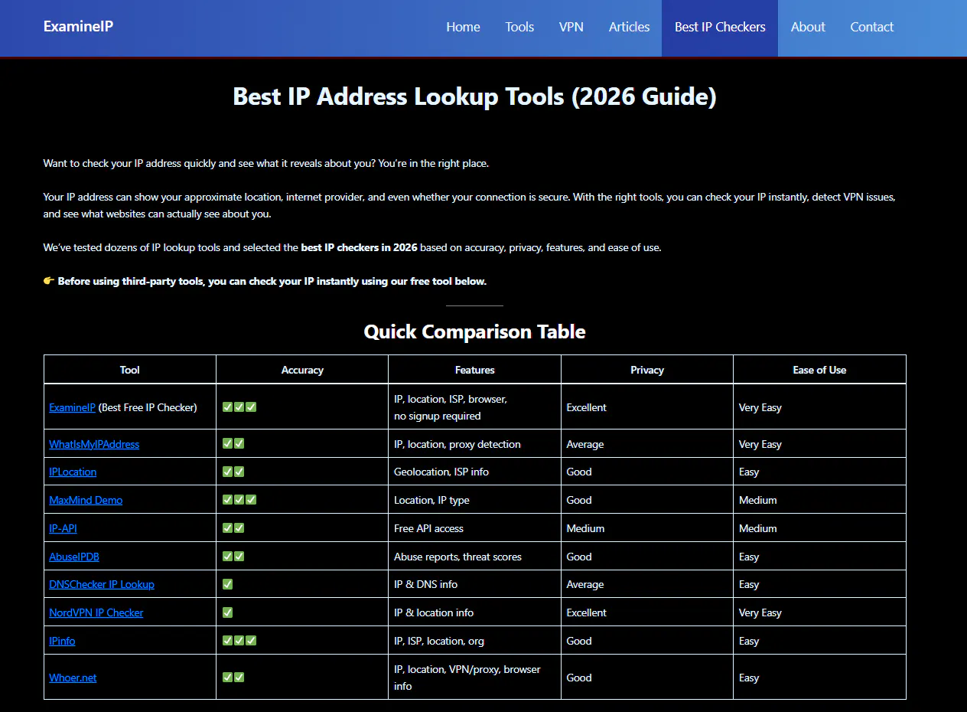Click the 'best IP checkers in 2026' bold text
The image size is (967, 712).
(x=360, y=247)
